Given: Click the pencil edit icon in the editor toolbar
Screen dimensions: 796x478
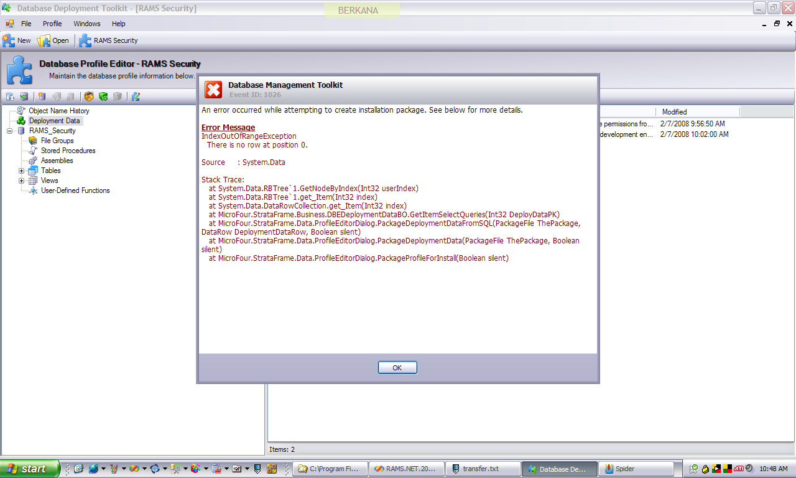Looking at the screenshot, I should tap(136, 96).
